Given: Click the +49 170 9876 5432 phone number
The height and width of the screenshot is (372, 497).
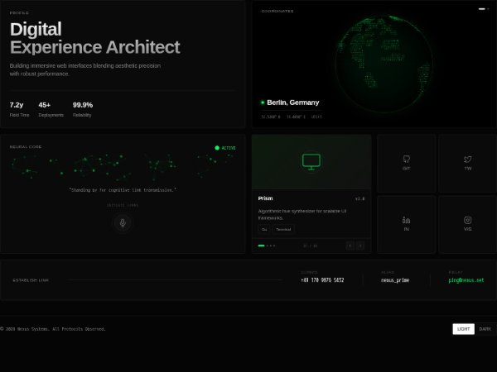Looking at the screenshot, I should point(322,280).
